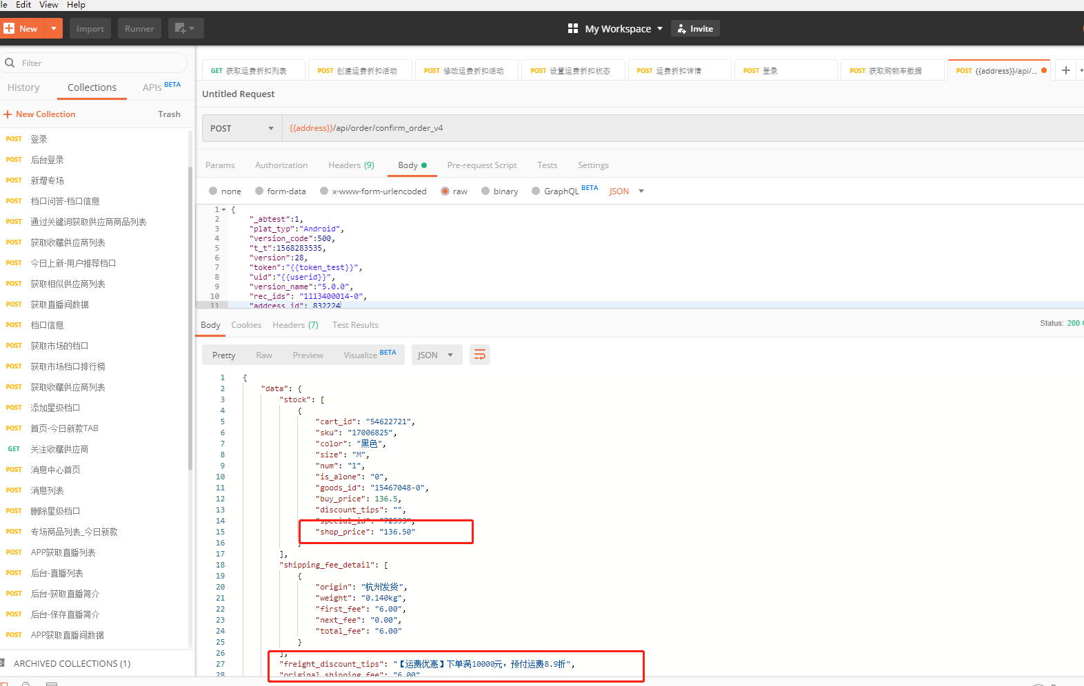
Task: Click the unsaved dot on the active request tab
Action: point(1044,70)
